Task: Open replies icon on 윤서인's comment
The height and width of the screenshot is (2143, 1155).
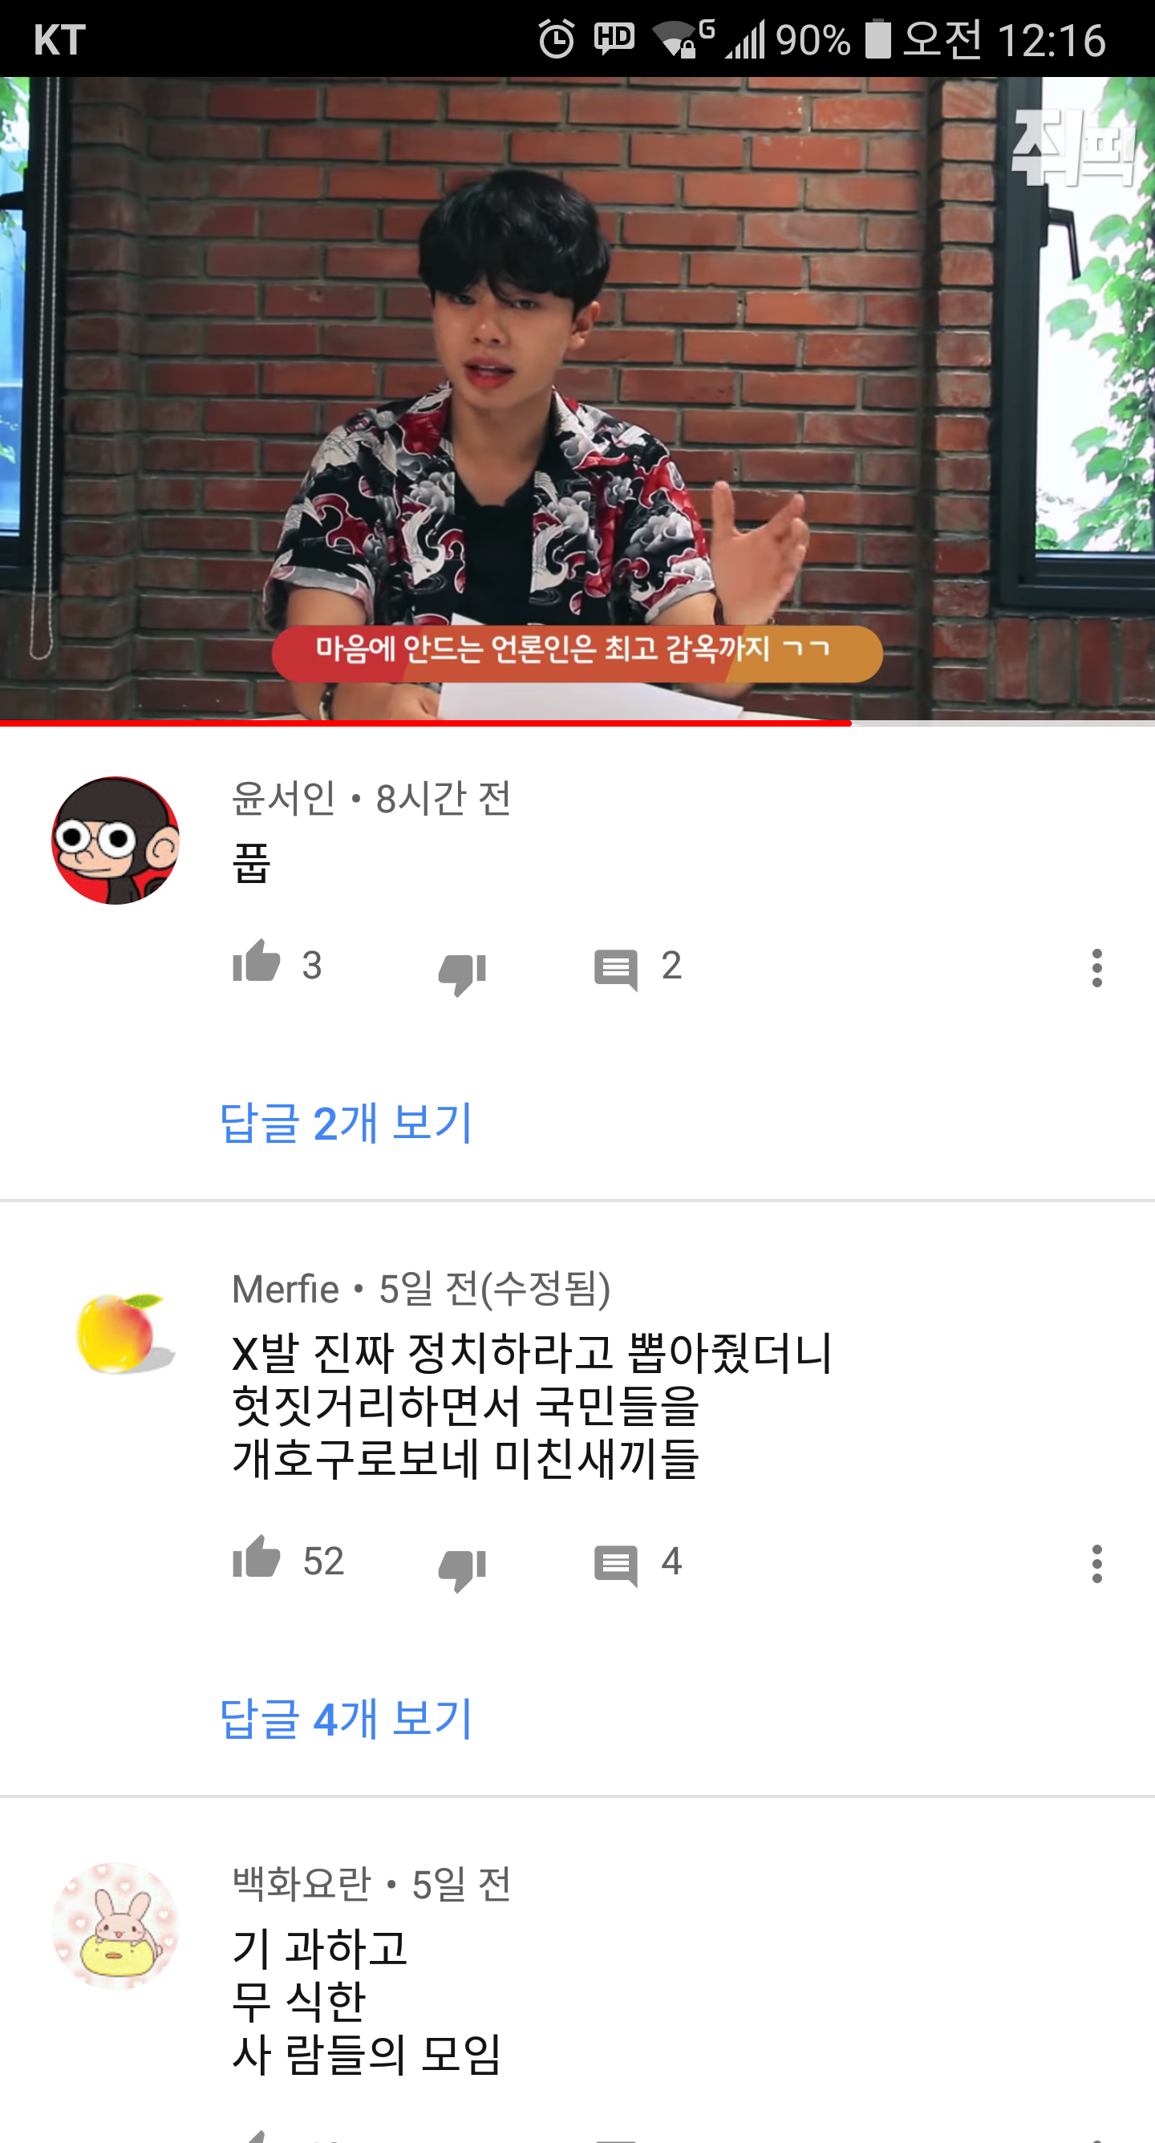Action: tap(616, 968)
